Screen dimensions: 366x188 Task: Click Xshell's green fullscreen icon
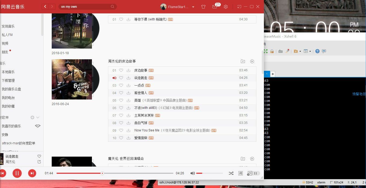click(266, 51)
